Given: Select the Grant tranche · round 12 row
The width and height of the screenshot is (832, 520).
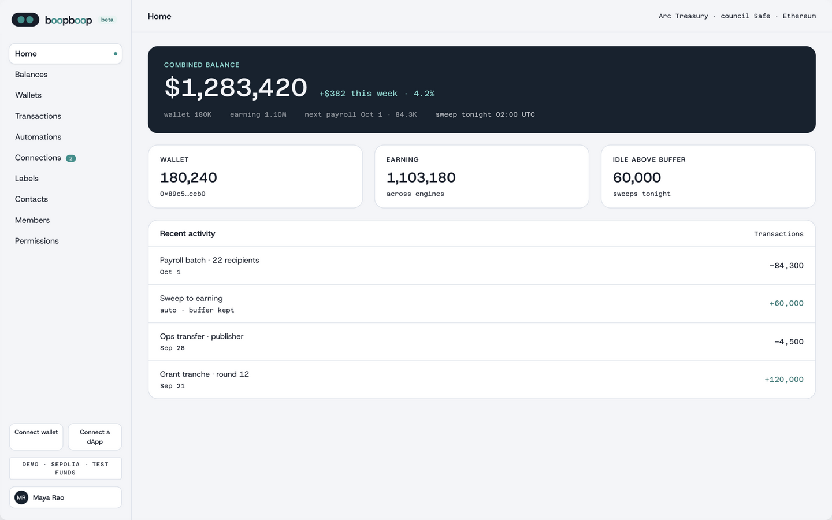Looking at the screenshot, I should point(482,380).
